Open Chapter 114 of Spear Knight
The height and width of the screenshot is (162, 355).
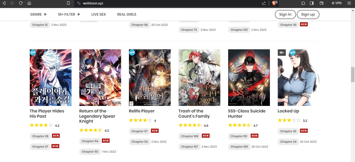pos(90,141)
